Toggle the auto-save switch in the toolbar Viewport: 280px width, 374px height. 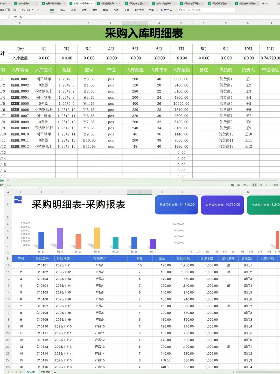[8, 10]
